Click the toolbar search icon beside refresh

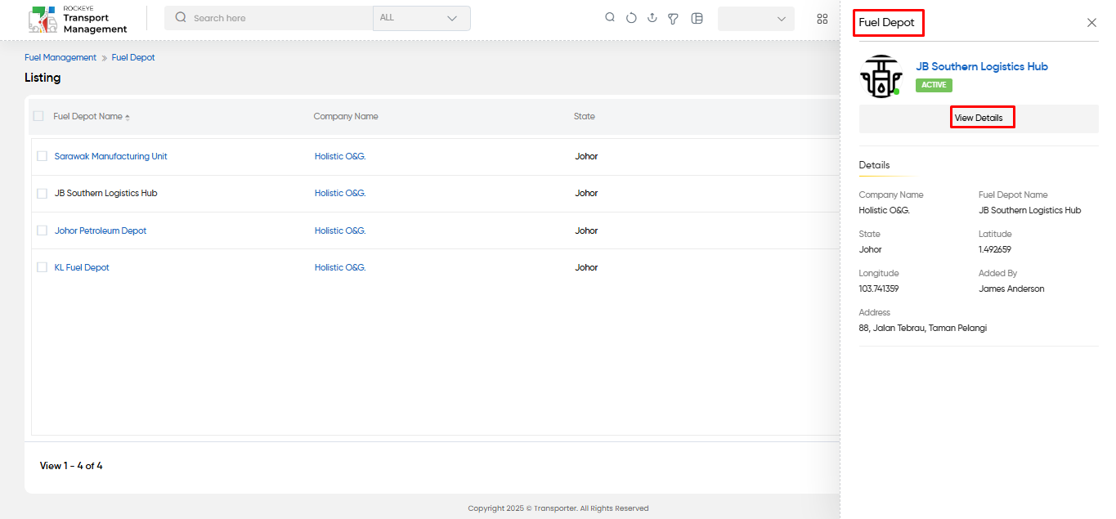(x=610, y=18)
